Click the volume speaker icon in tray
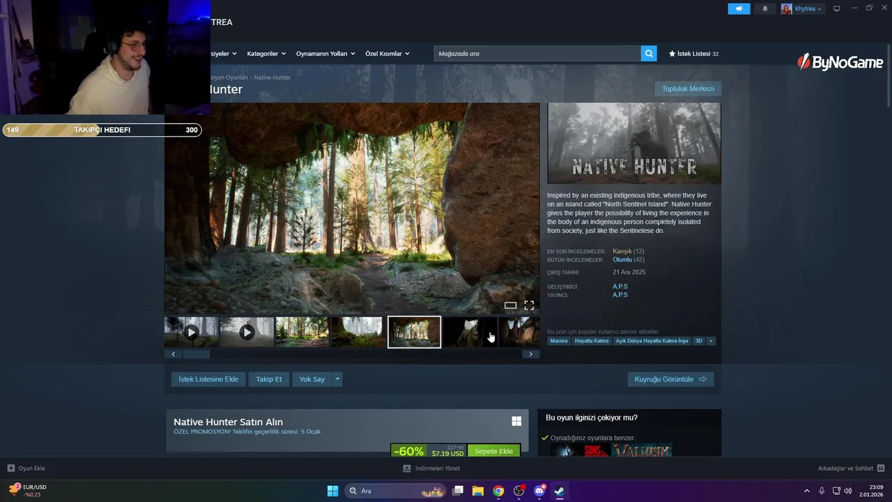The height and width of the screenshot is (502, 892). pyautogui.click(x=848, y=491)
